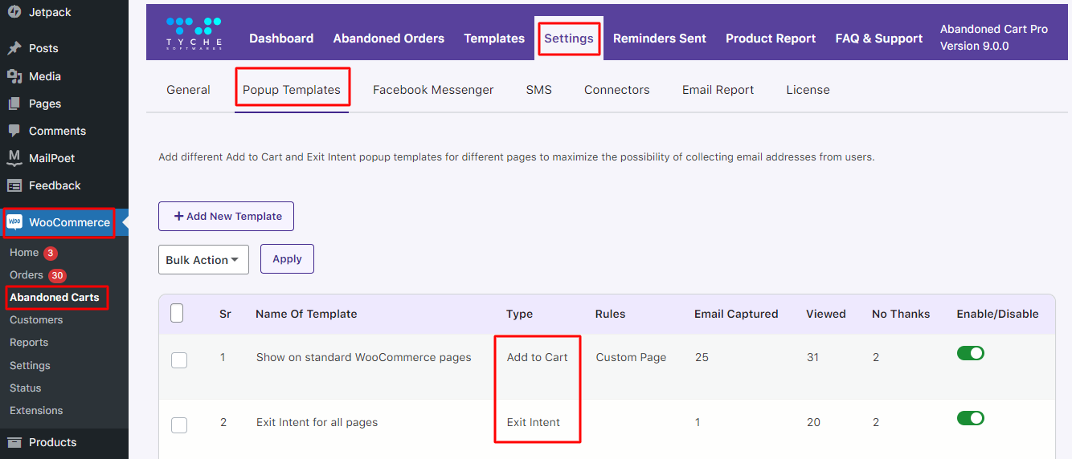Click the Feedback form icon
1072x459 pixels.
[14, 185]
